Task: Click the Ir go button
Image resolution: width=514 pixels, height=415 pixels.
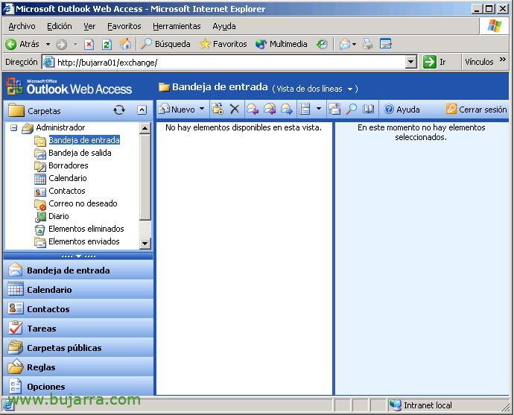Action: (x=434, y=62)
